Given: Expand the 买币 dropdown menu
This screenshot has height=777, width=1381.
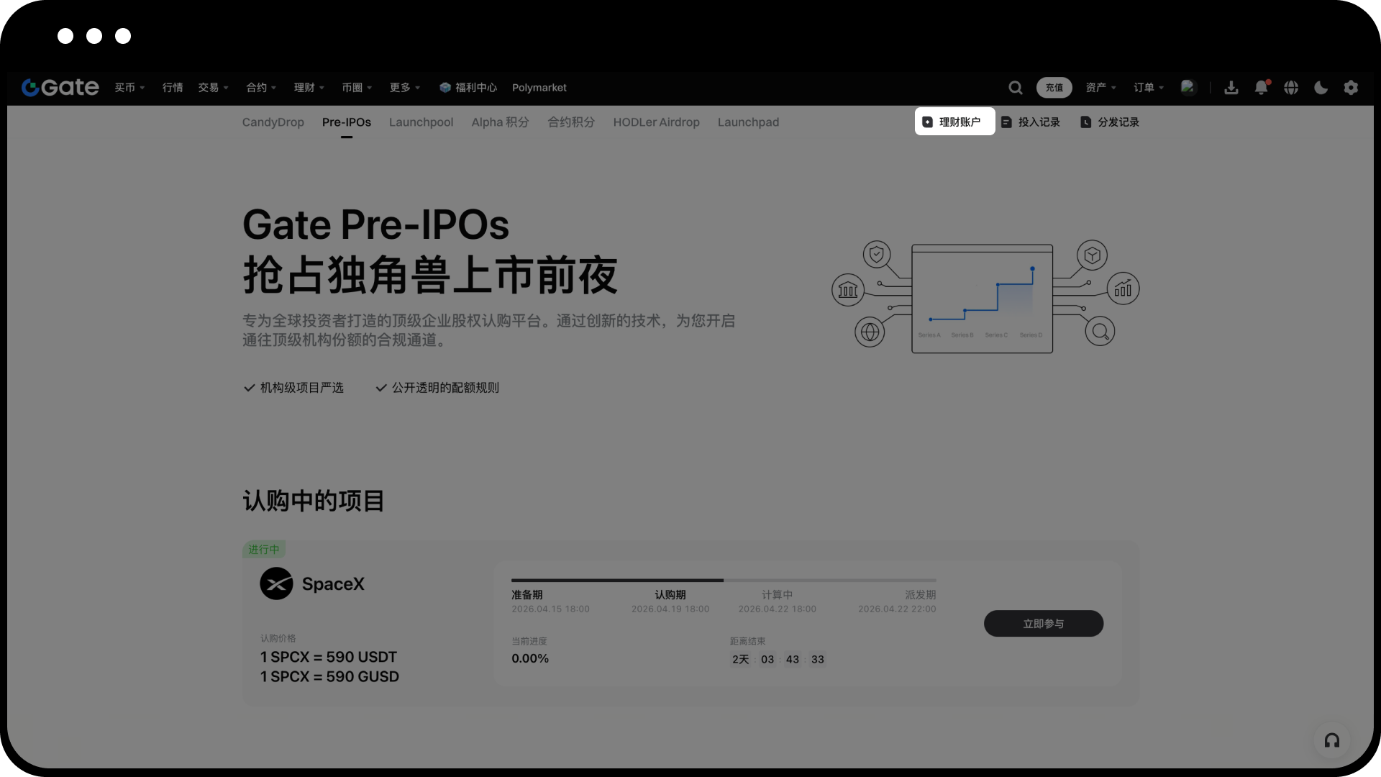Looking at the screenshot, I should tap(129, 88).
